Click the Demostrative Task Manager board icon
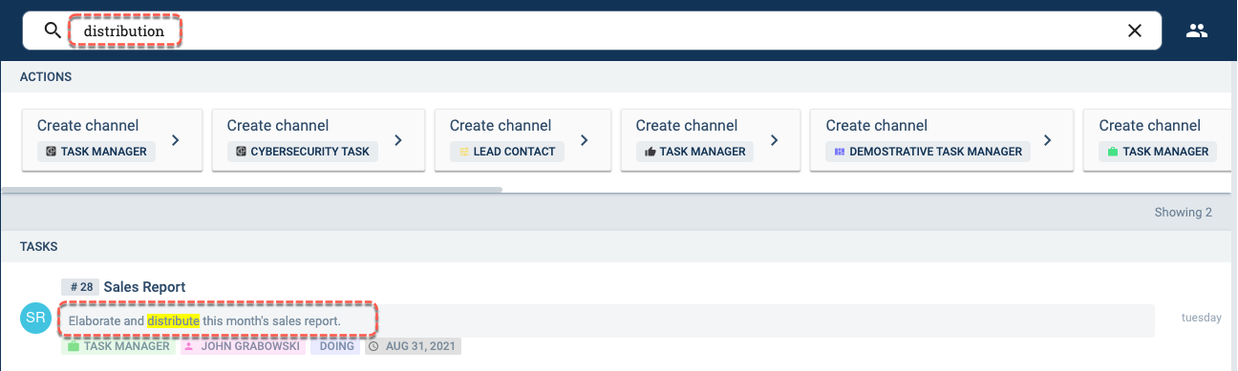Screen dimensions: 1238x371 [840, 151]
